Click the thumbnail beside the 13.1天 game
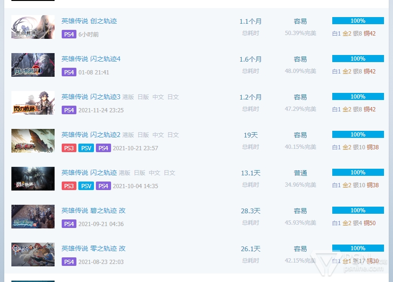Viewport: 393px width, 282px height. tap(33, 179)
